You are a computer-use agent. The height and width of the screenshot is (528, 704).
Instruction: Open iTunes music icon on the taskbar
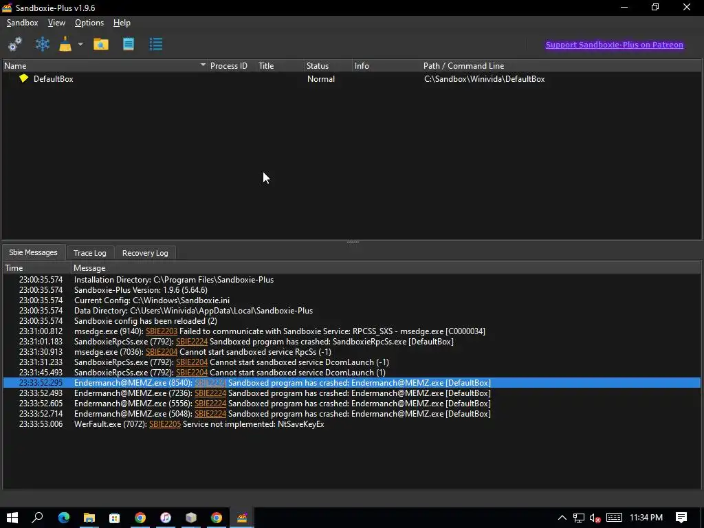(x=166, y=518)
